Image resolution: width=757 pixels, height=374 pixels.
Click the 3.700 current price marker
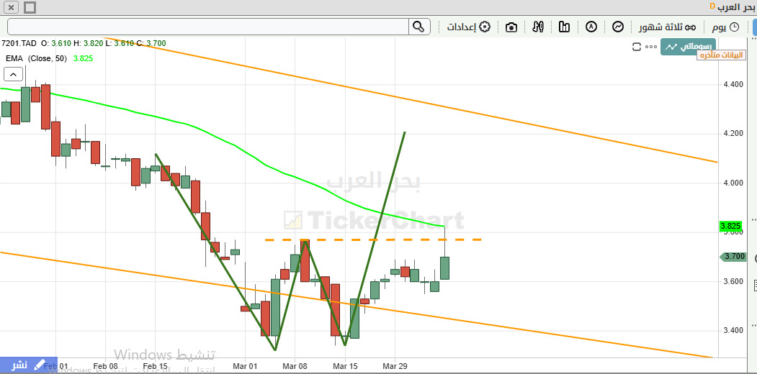pos(733,257)
